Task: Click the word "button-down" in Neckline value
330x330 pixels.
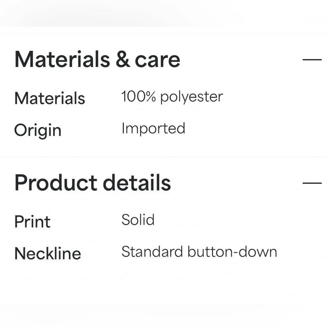Action: pyautogui.click(x=232, y=252)
